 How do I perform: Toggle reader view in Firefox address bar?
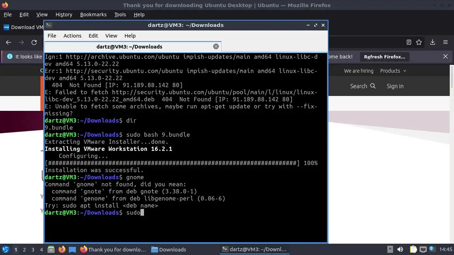pos(409,42)
